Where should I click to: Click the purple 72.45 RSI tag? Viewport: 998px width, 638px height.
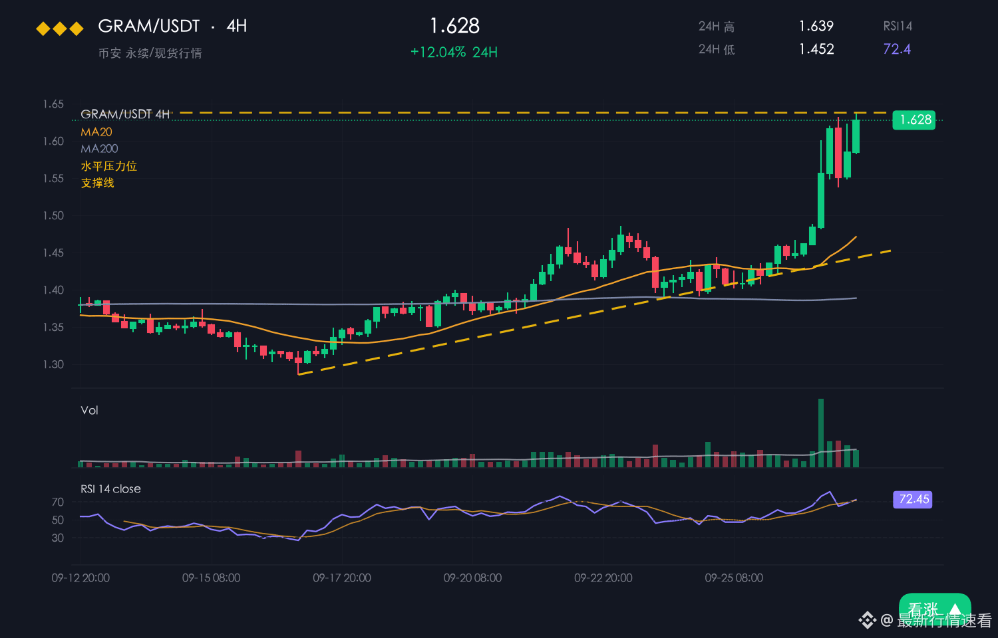click(912, 499)
